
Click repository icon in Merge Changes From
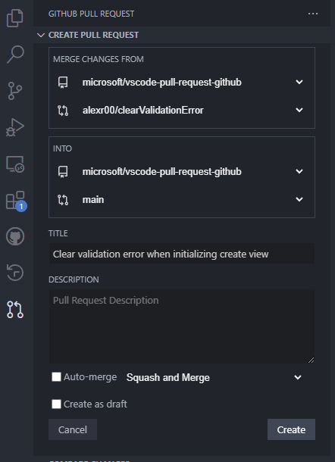click(x=63, y=83)
